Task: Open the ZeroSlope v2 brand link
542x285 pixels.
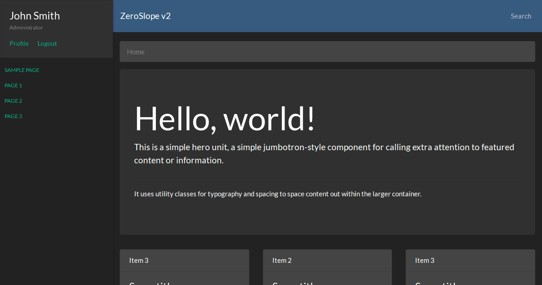Action: (145, 16)
